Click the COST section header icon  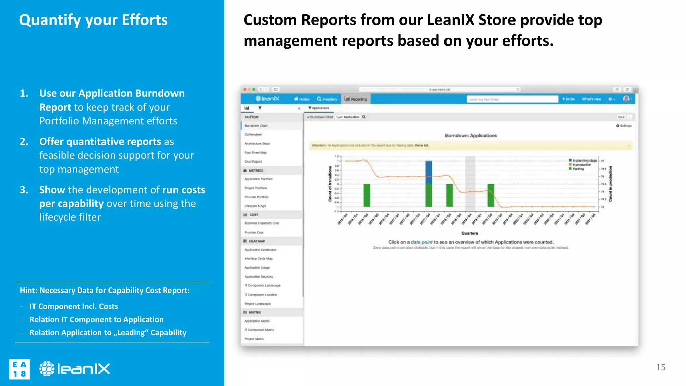pos(245,215)
